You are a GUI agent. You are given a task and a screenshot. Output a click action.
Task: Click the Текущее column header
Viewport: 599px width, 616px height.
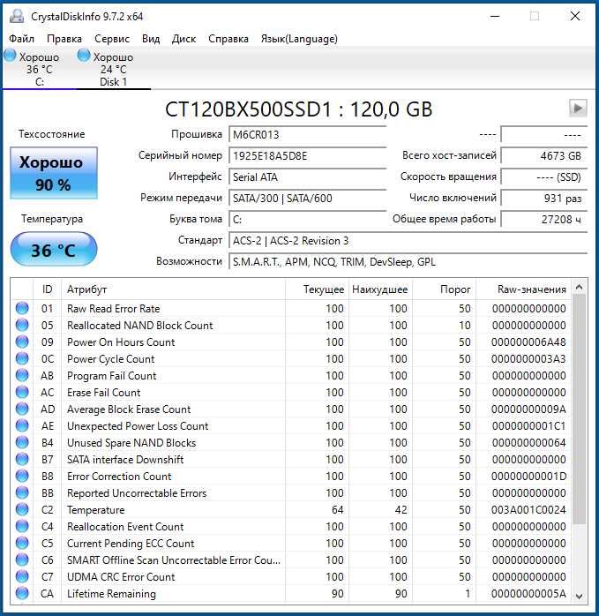[x=316, y=289]
